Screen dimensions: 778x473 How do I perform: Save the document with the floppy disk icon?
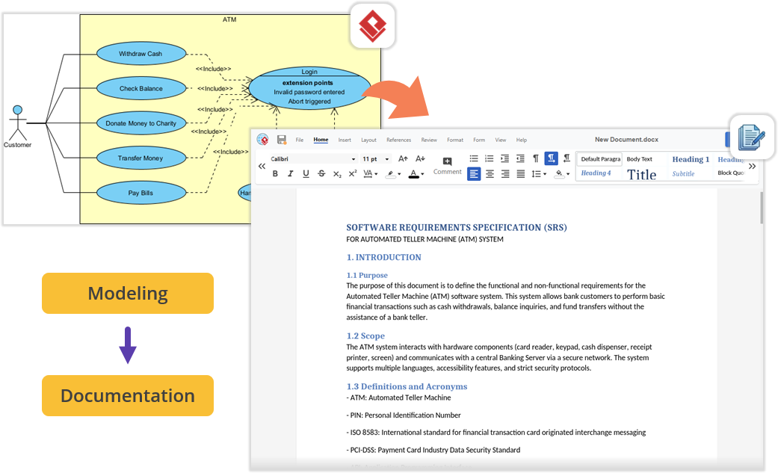(x=281, y=140)
